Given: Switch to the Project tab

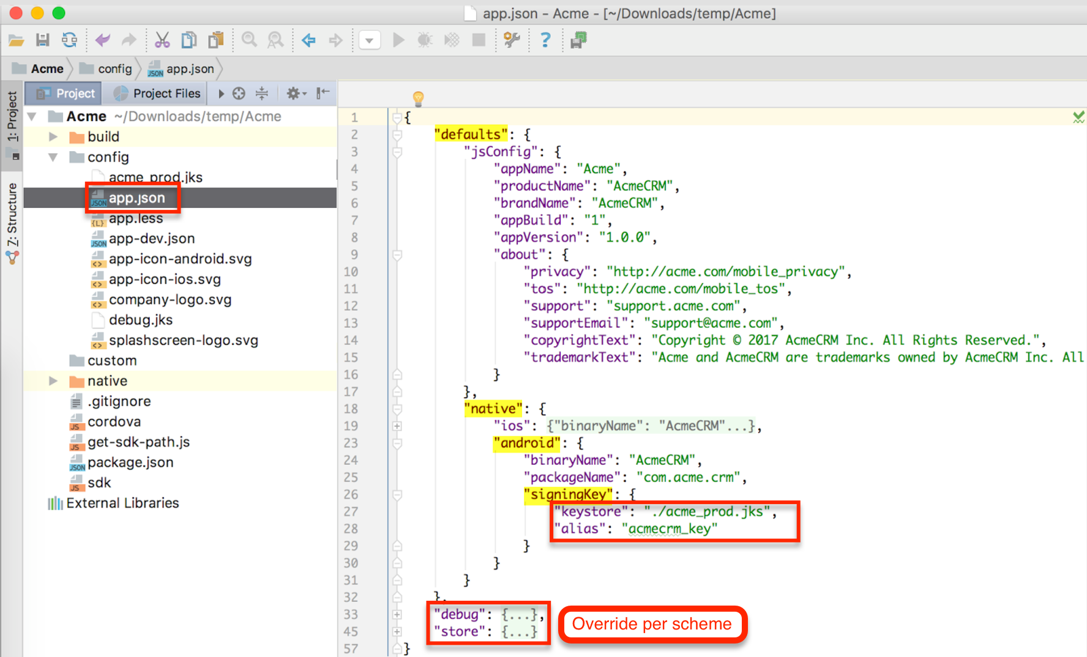Looking at the screenshot, I should click(x=64, y=93).
